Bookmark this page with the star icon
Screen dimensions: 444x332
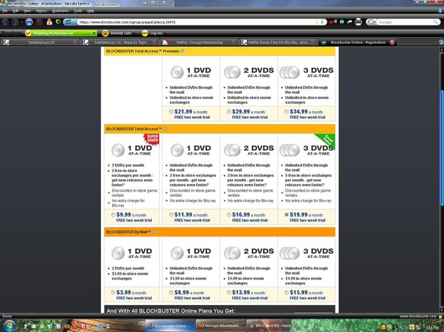[317, 22]
